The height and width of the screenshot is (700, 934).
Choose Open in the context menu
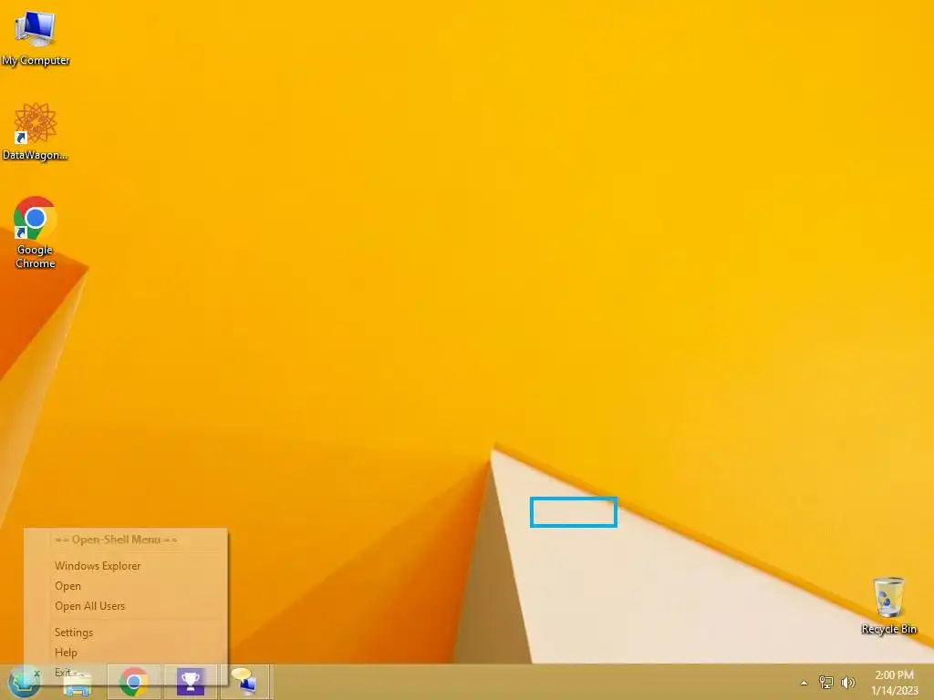[126, 586]
